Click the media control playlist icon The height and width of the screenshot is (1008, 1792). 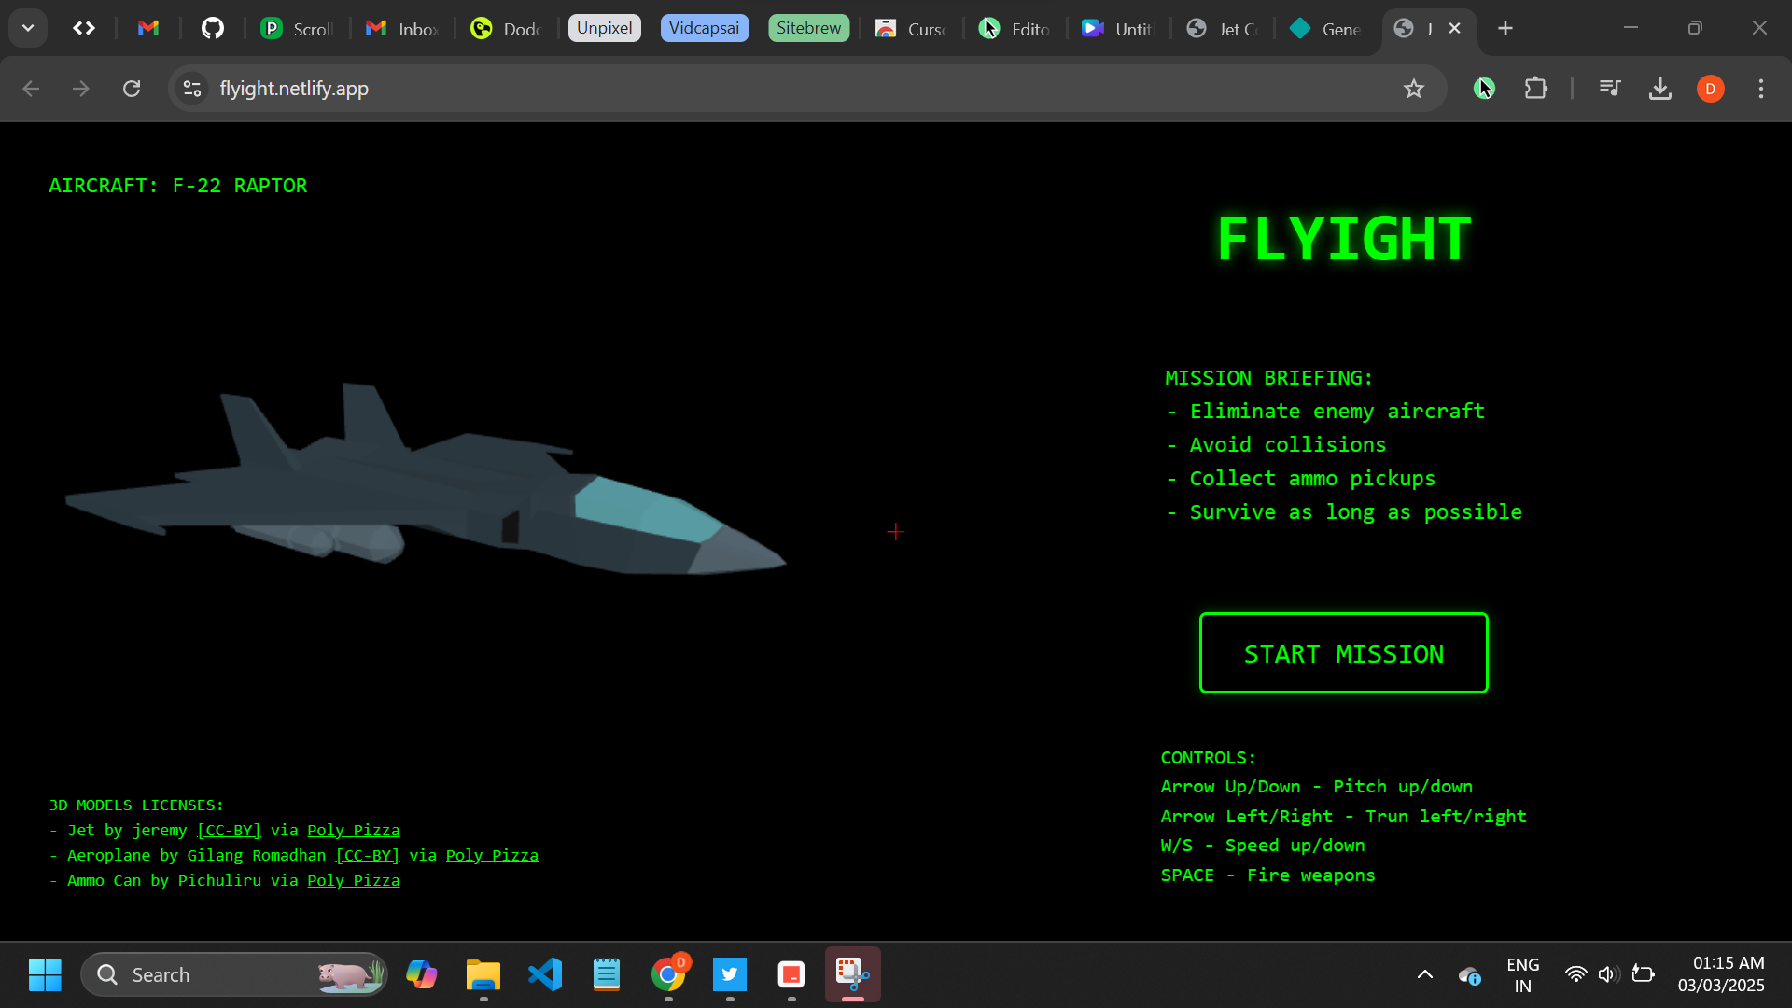point(1610,89)
